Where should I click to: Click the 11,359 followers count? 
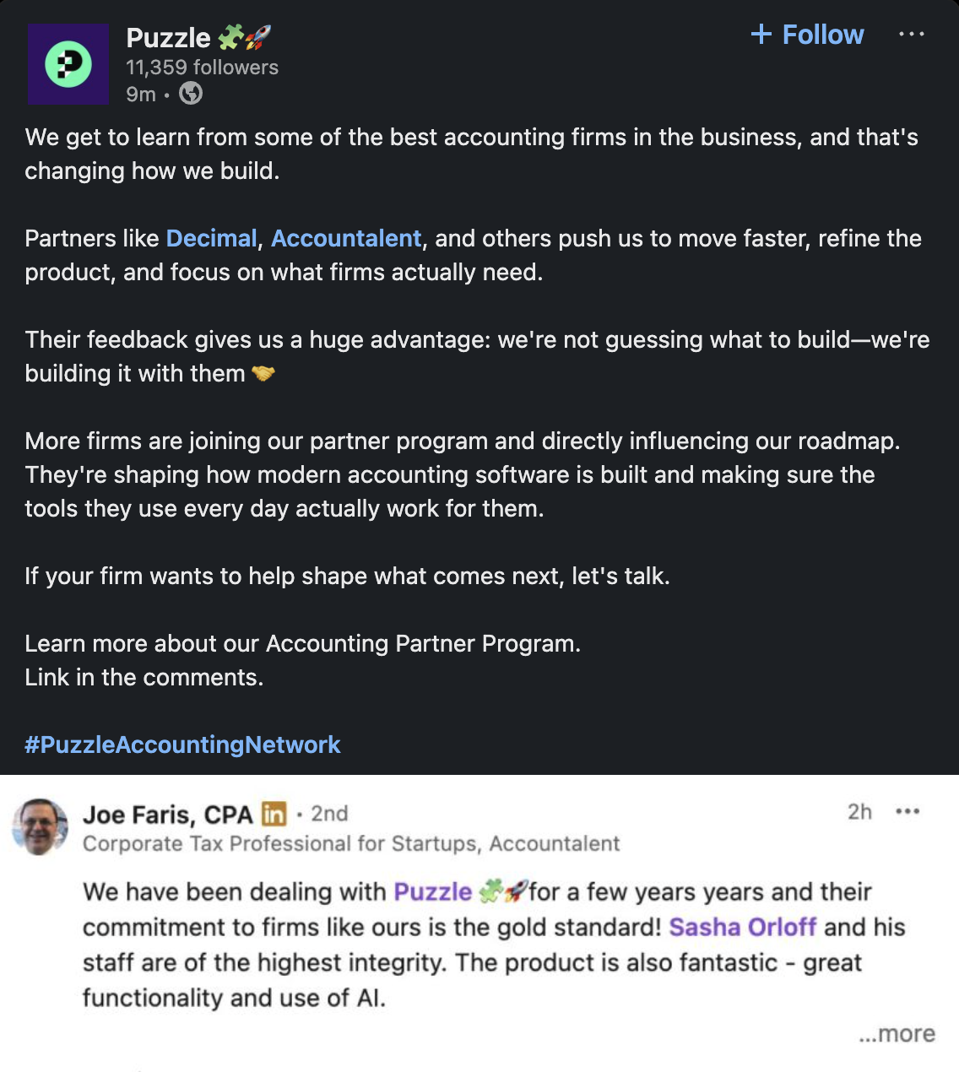202,68
